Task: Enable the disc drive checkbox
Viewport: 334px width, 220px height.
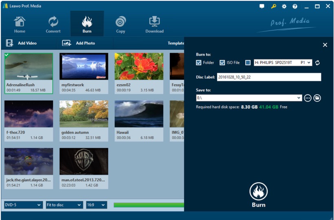Action: (248, 63)
